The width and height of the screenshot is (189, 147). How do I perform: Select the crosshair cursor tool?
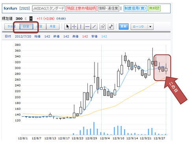click(x=74, y=26)
